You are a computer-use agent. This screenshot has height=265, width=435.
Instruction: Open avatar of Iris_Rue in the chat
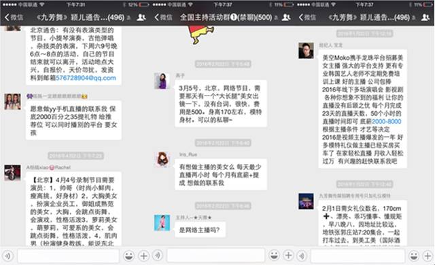162,159
